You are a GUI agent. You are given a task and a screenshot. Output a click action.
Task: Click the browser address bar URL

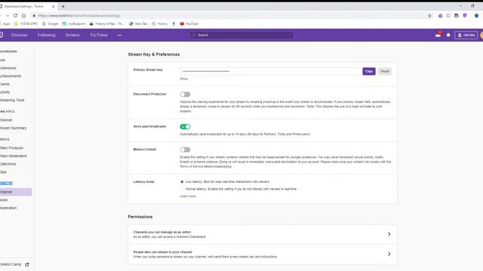79,15
